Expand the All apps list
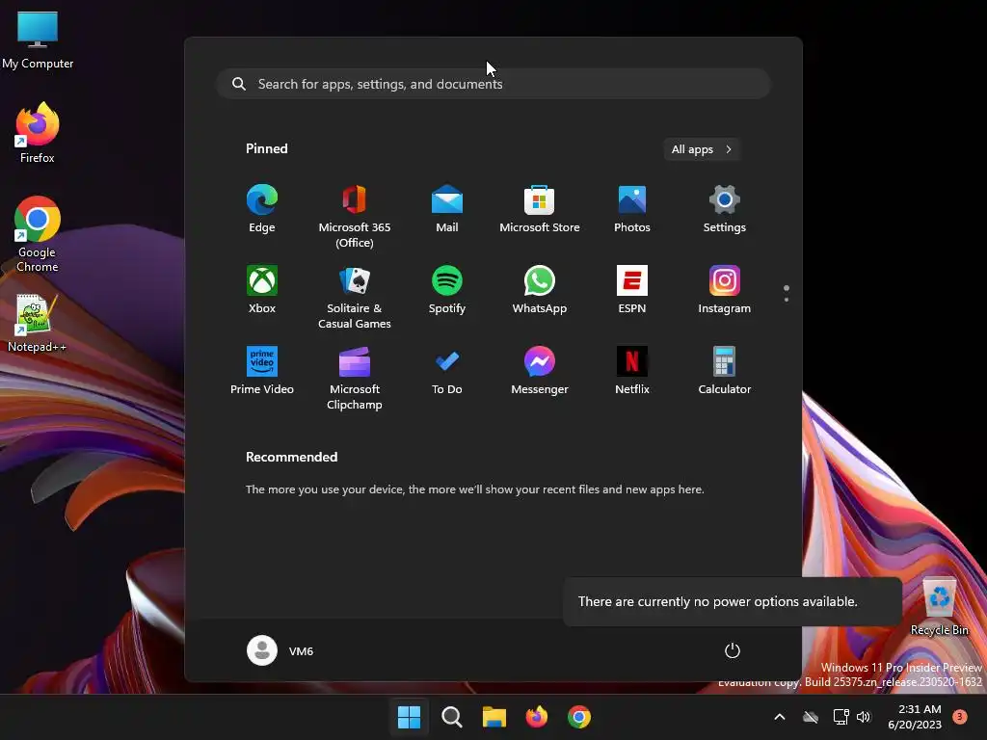This screenshot has width=987, height=740. [702, 149]
